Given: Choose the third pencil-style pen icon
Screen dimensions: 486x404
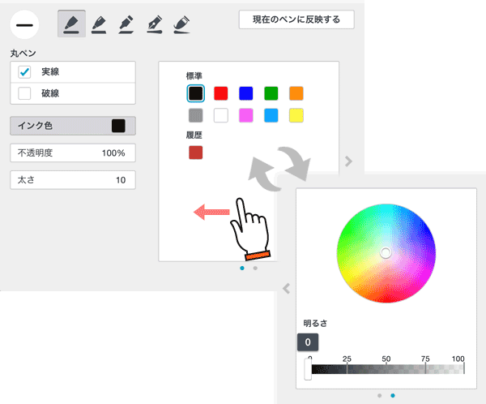Looking at the screenshot, I should (126, 24).
